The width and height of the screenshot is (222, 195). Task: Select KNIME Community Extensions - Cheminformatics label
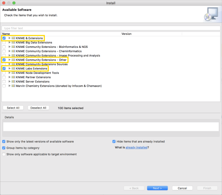49,51
